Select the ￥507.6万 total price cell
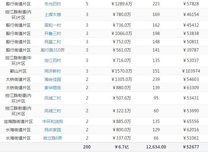208x152 pixels. (122, 98)
